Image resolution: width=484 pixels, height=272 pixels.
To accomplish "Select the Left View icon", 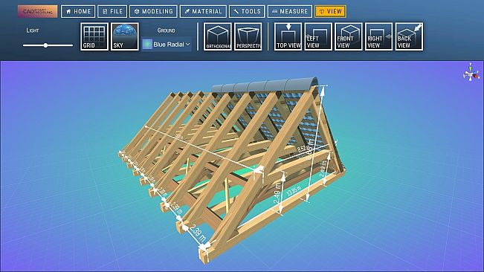I will [318, 36].
